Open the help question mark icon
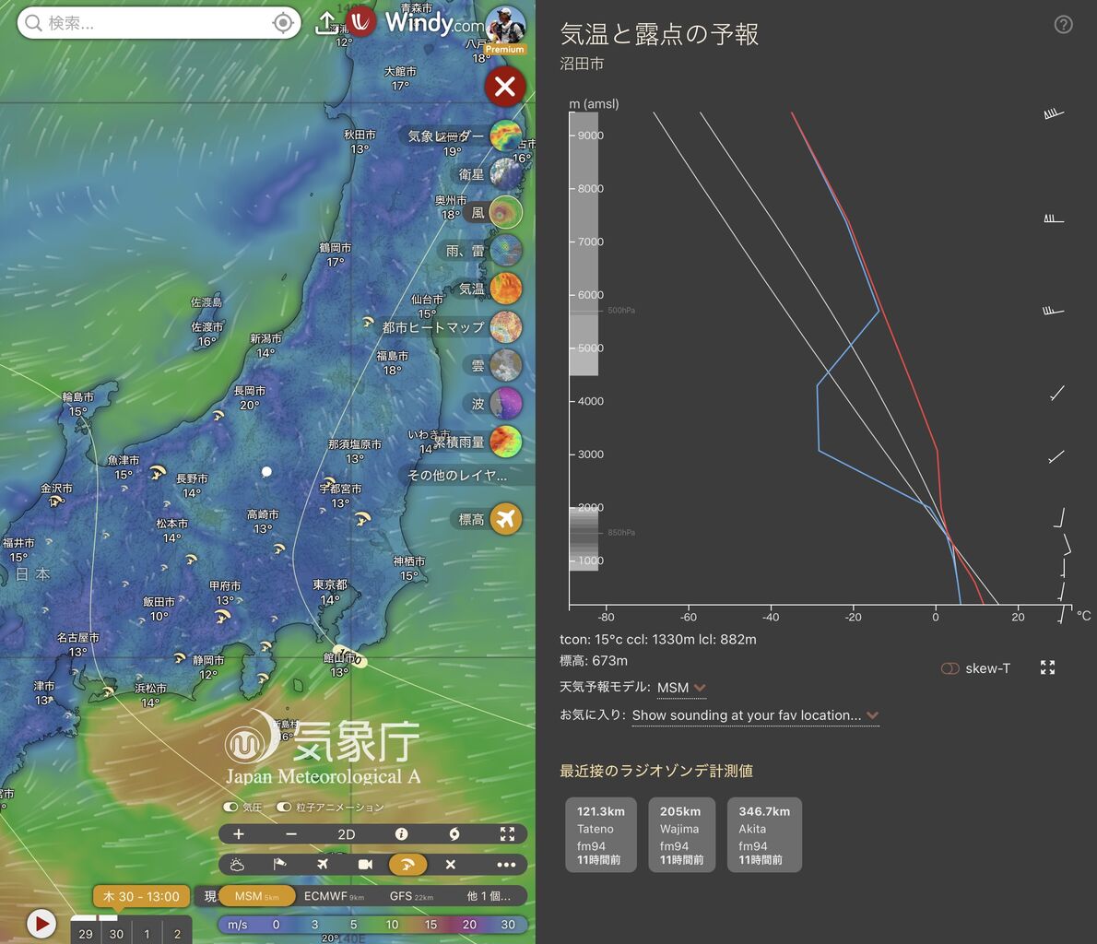 1064,25
